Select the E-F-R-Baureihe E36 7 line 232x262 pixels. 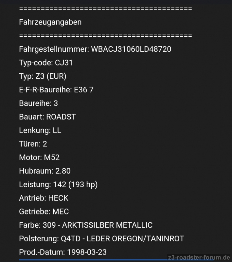click(x=56, y=90)
